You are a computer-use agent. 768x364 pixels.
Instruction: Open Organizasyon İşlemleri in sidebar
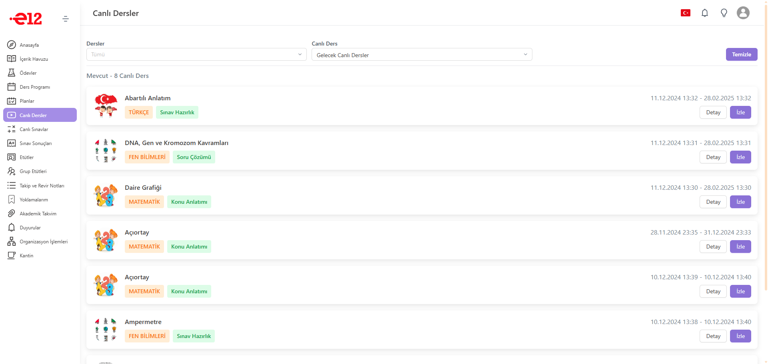click(44, 242)
